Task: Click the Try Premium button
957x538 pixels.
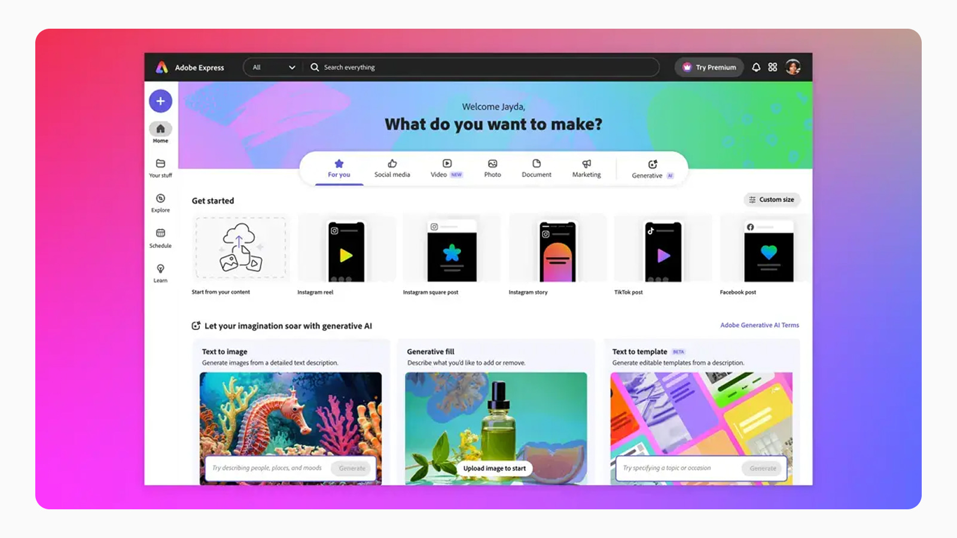Action: pyautogui.click(x=709, y=67)
